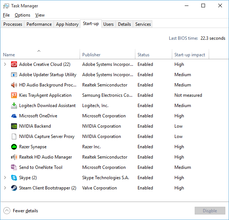Viewport: 229px width, 220px height.
Task: Click the Valve Corporation publisher cell
Action: [x=100, y=188]
